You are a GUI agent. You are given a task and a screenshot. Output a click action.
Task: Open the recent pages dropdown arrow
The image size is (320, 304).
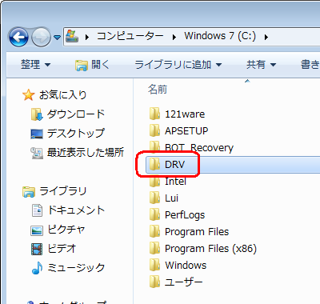tap(57, 37)
